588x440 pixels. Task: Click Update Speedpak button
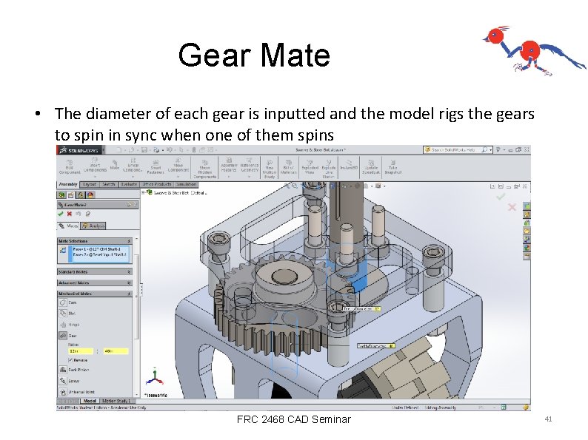pos(371,167)
